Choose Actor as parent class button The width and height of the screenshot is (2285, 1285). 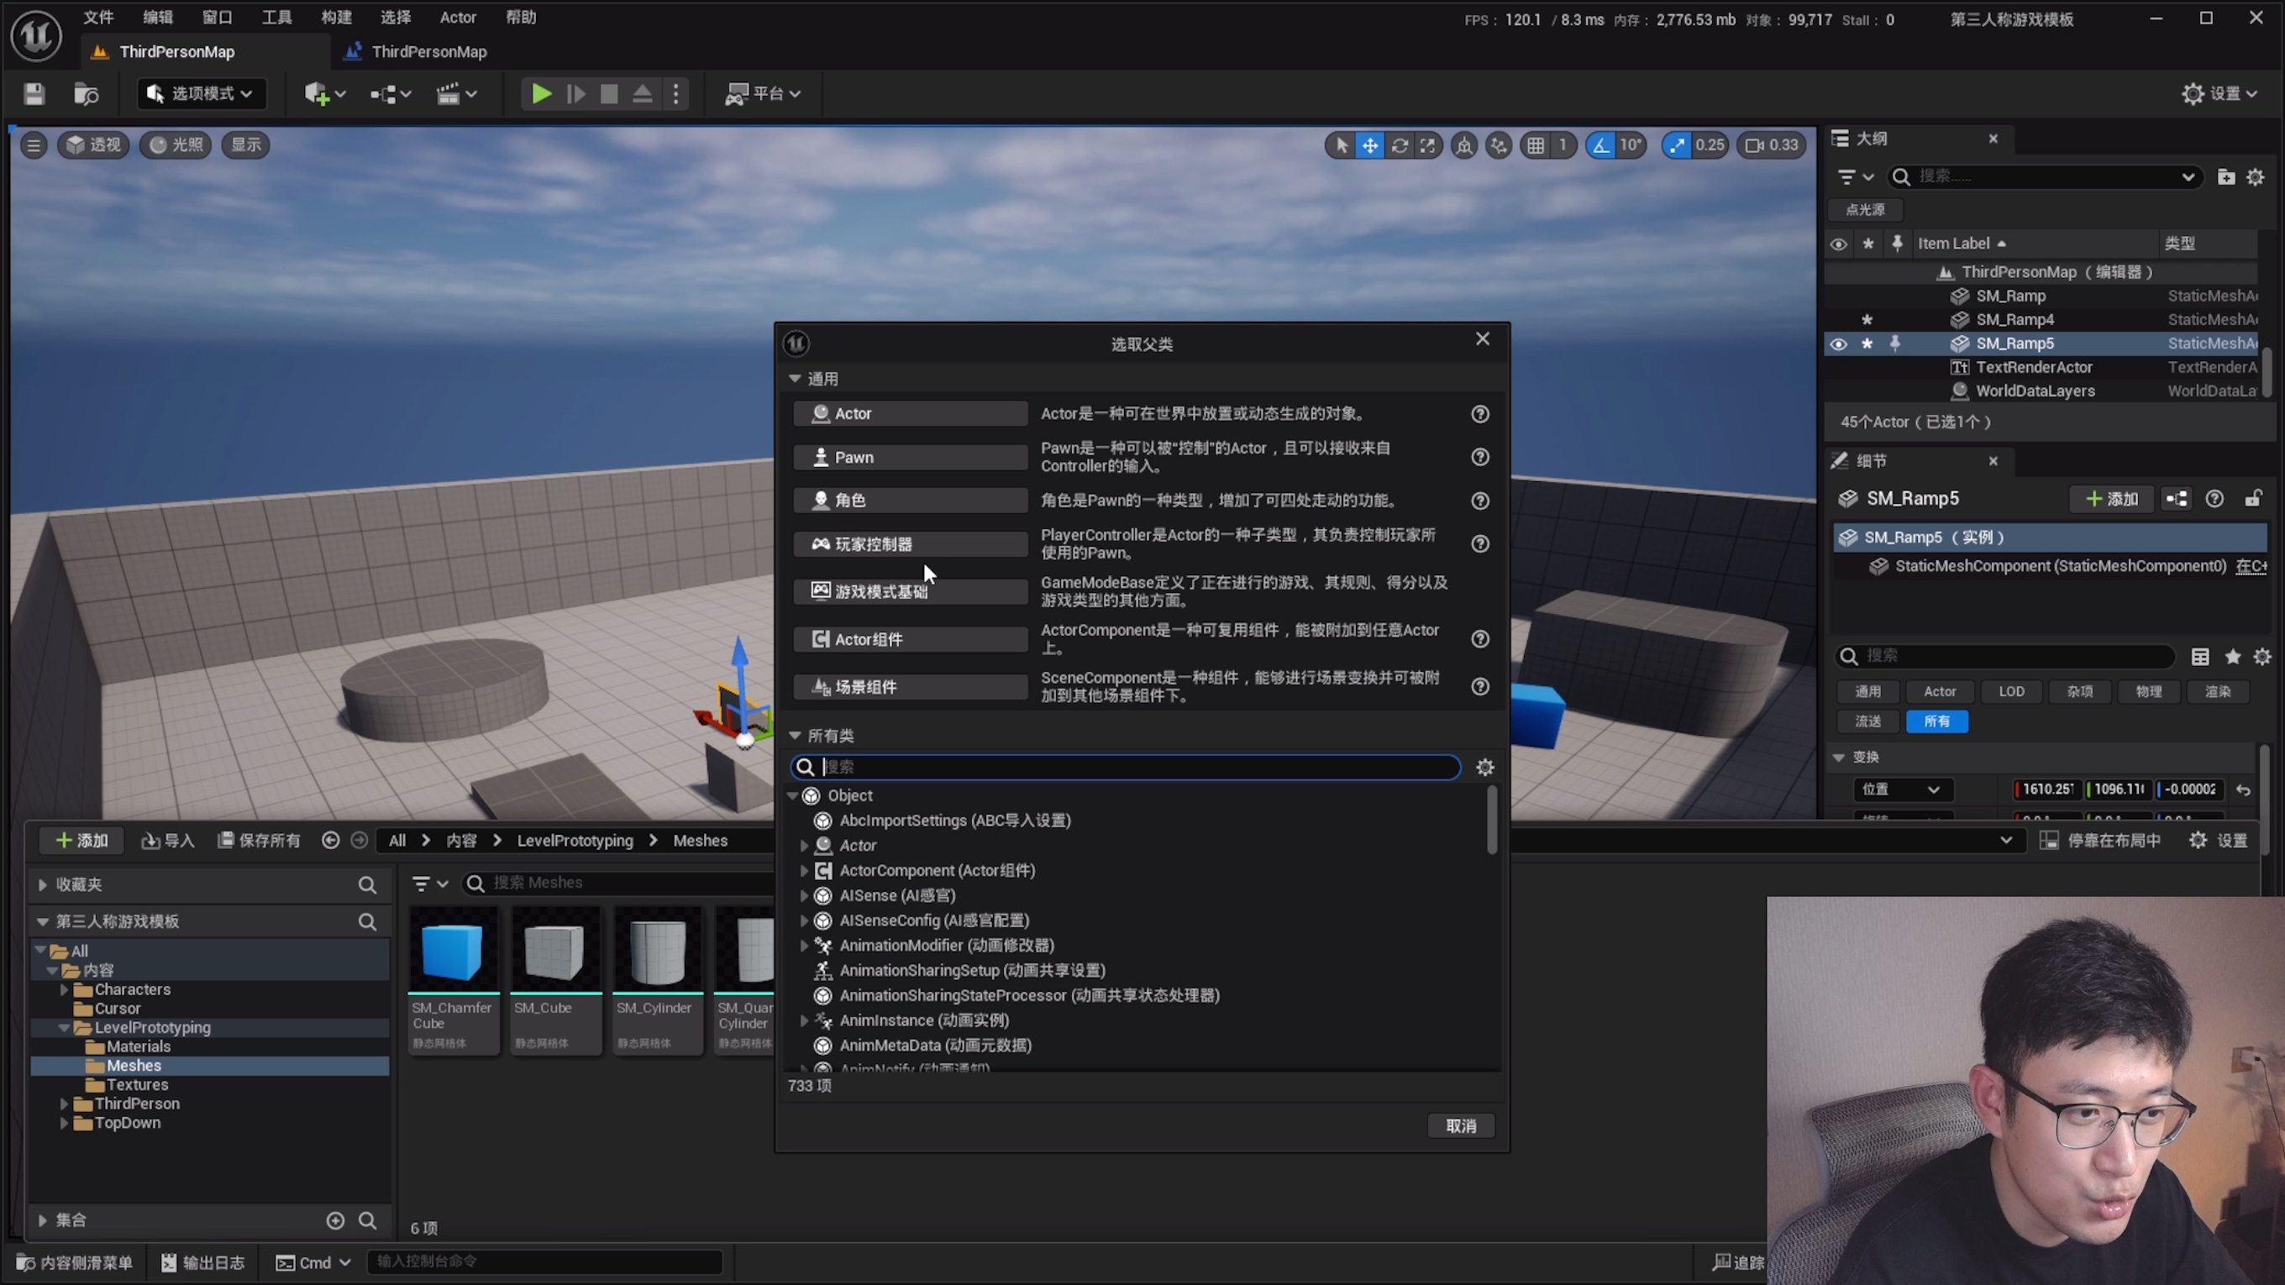pyautogui.click(x=910, y=414)
